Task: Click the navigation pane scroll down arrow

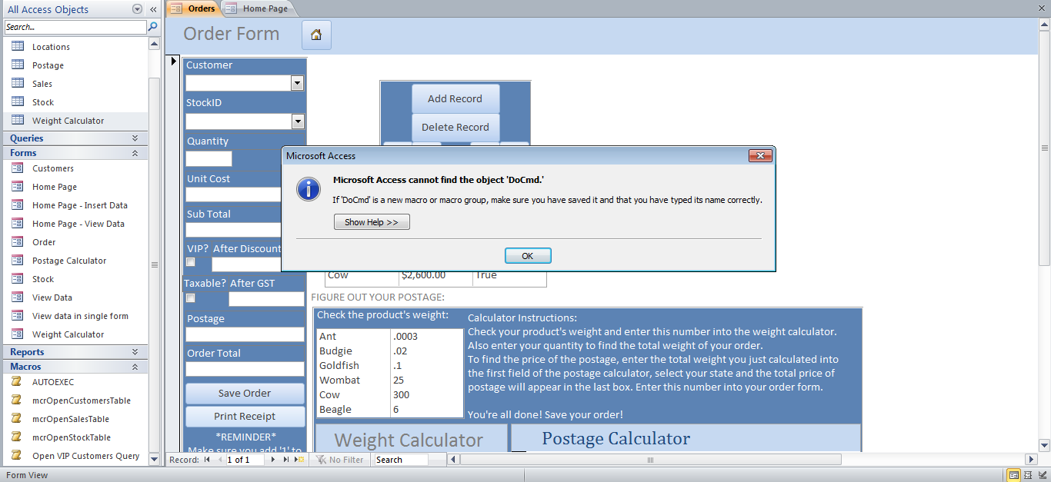Action: coord(154,459)
